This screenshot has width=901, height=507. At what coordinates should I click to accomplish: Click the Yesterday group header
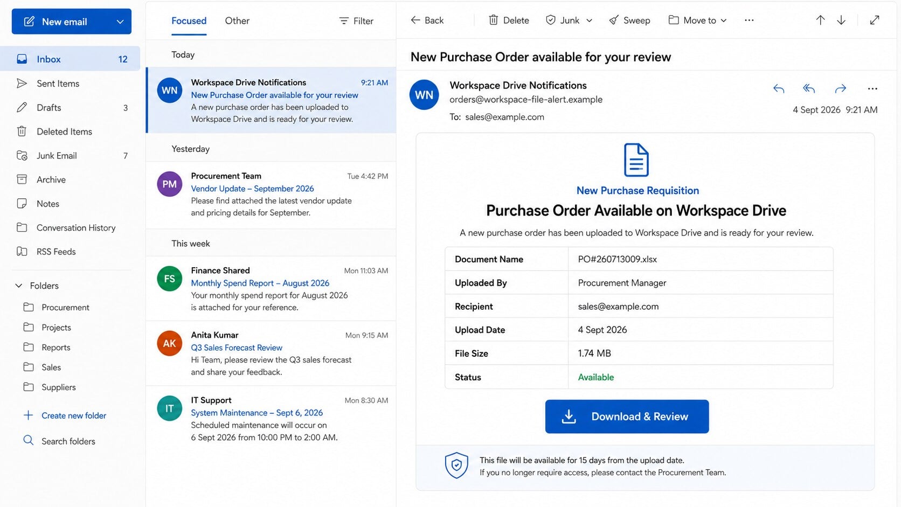point(190,149)
